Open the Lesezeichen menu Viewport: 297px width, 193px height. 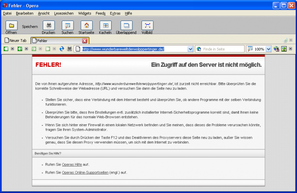click(x=64, y=13)
